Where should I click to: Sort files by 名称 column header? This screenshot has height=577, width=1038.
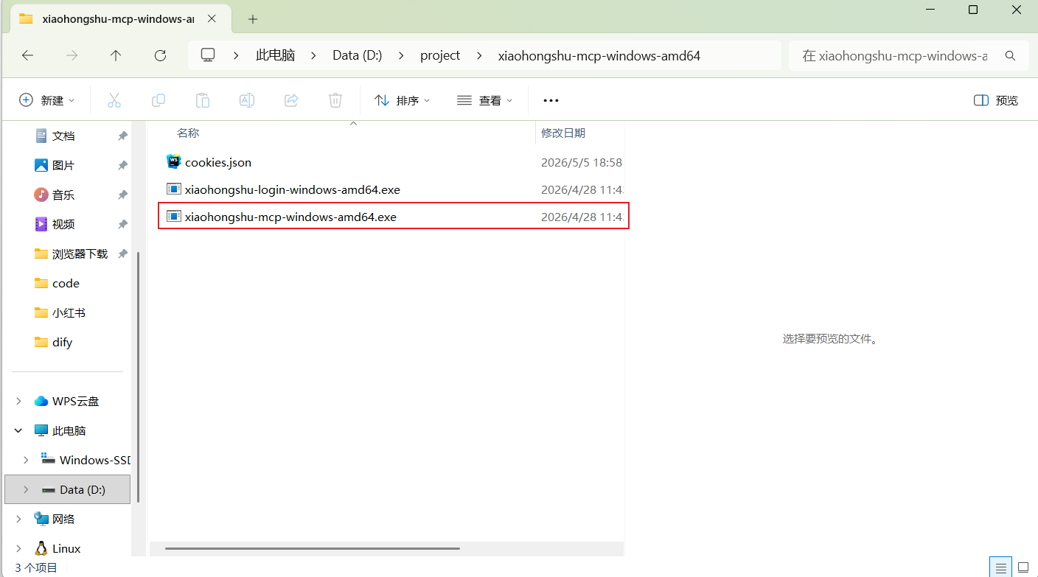188,133
